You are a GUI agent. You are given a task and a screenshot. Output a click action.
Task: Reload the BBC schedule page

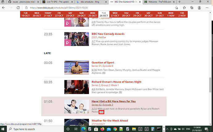(x=18, y=8)
